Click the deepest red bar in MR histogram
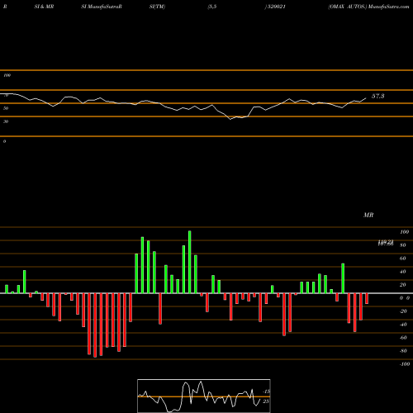Screen dimensions: 413x413 click(x=95, y=325)
